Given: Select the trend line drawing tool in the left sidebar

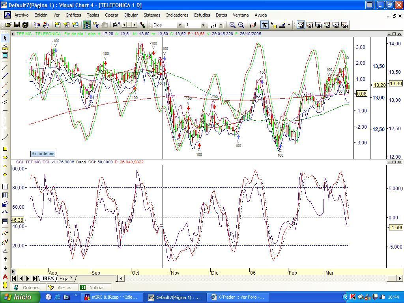Looking at the screenshot, I should pyautogui.click(x=5, y=67).
